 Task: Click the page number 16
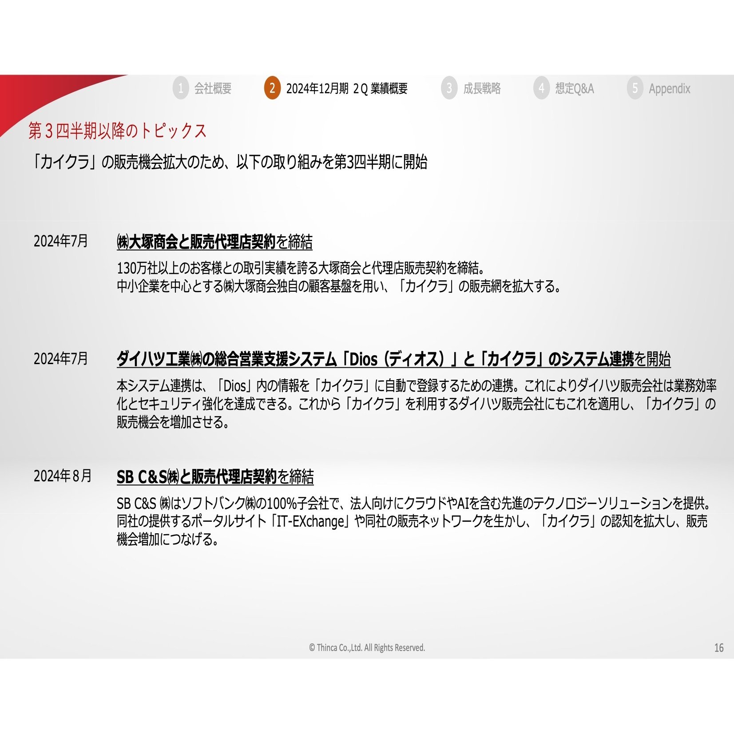719,648
